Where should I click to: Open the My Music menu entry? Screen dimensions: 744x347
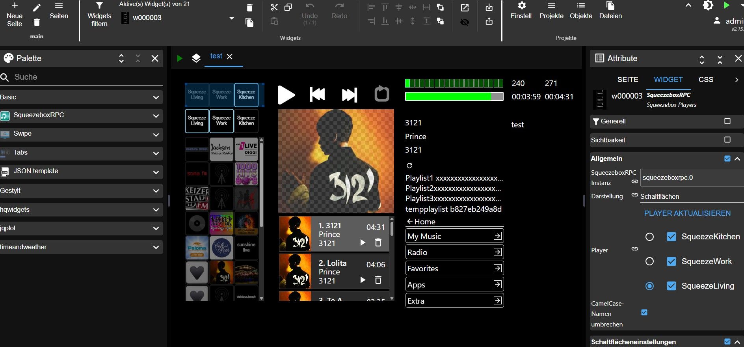tap(454, 236)
